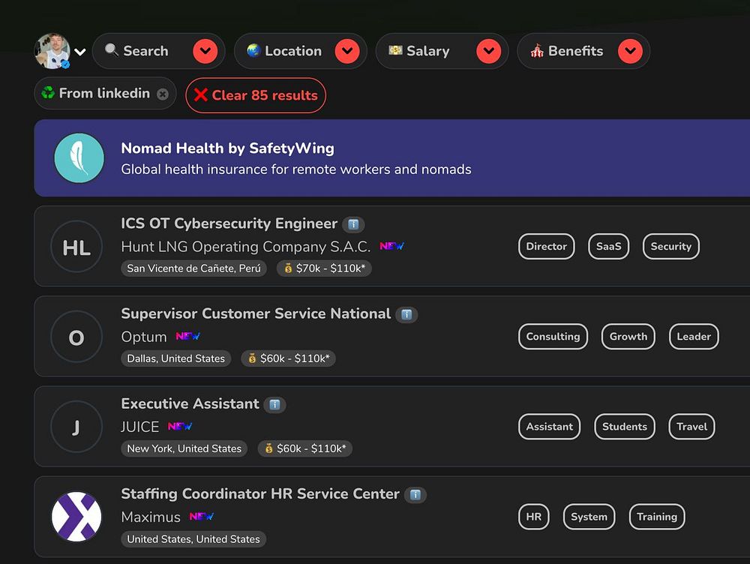Click the HL company avatar

pyautogui.click(x=76, y=247)
